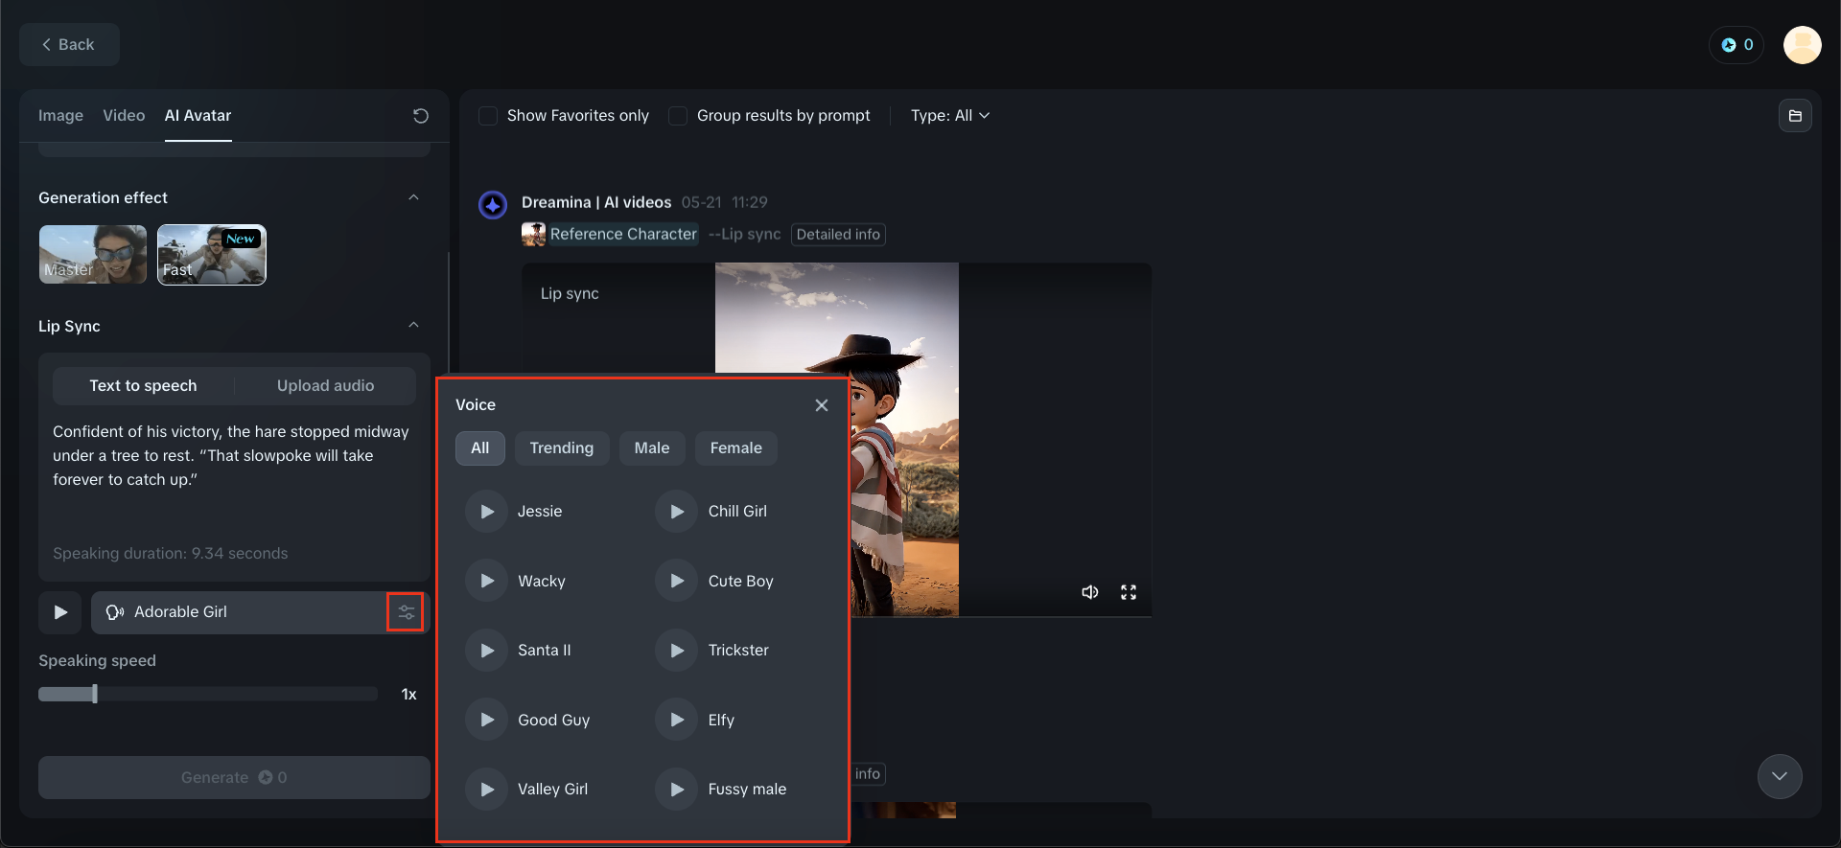Select the Text to speech tab
This screenshot has height=848, width=1841.
tap(143, 385)
